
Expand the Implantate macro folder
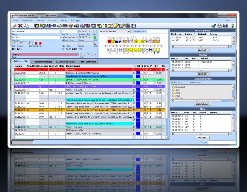(179, 87)
